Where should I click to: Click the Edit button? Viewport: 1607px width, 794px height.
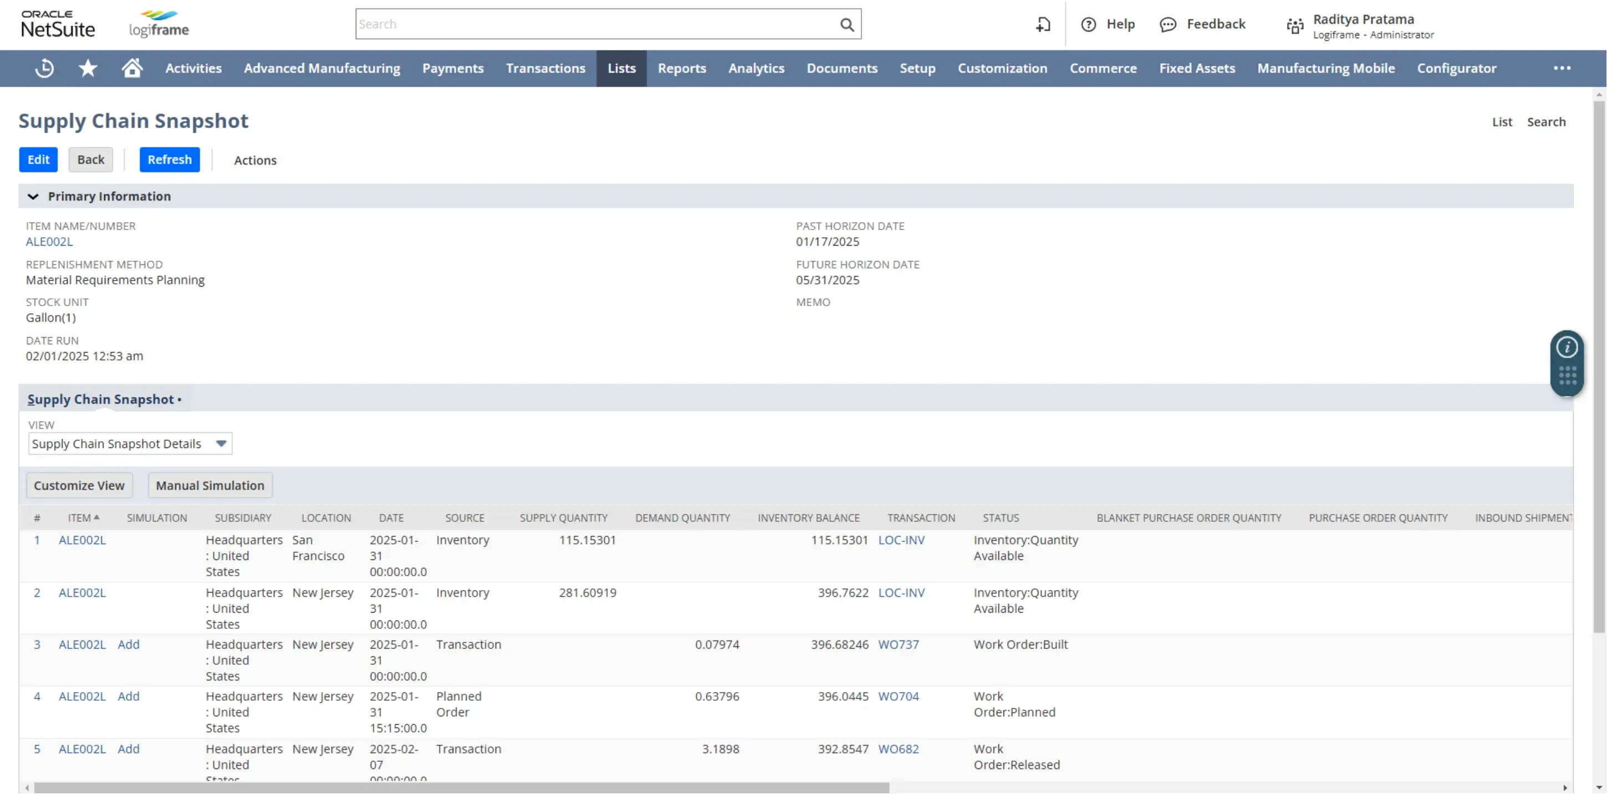[x=38, y=159]
